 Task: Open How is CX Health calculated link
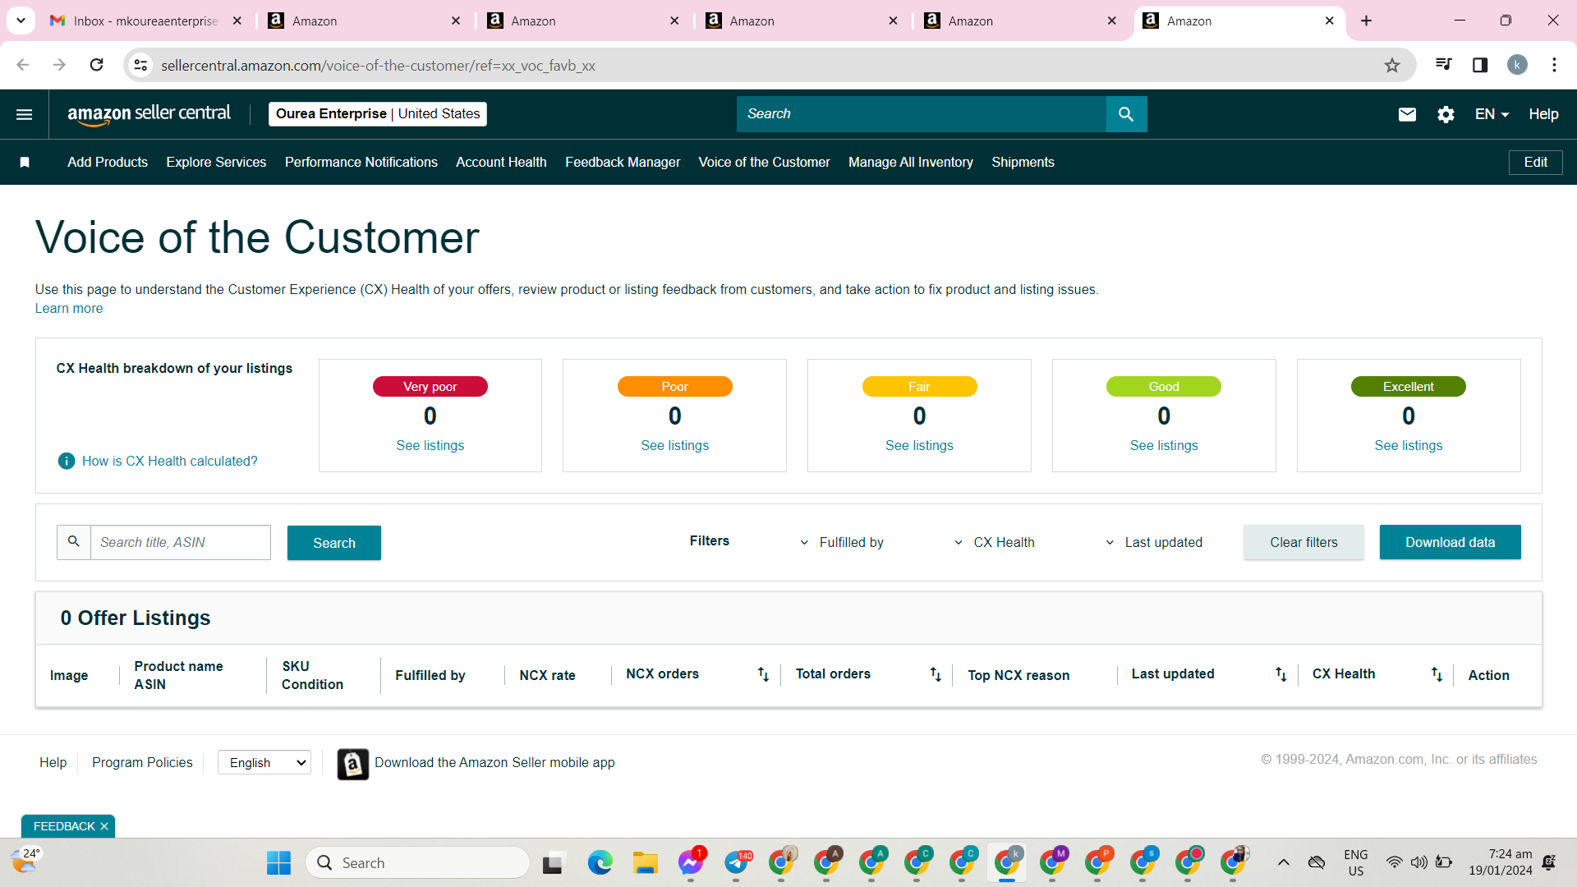170,461
